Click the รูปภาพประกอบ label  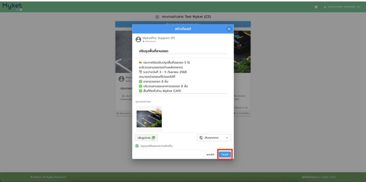(143, 102)
